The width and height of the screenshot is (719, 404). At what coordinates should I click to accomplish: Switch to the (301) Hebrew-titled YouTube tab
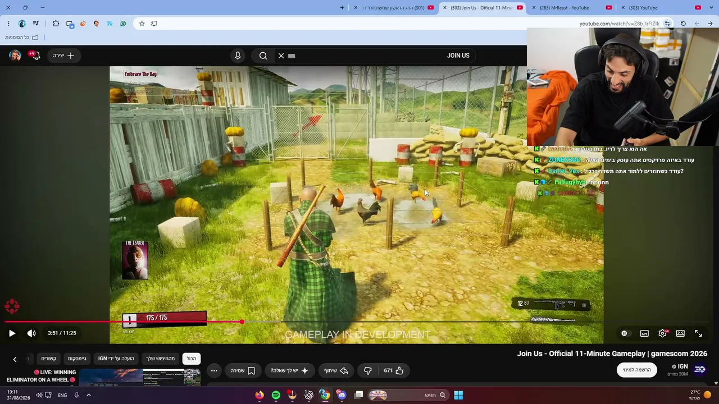[x=393, y=8]
